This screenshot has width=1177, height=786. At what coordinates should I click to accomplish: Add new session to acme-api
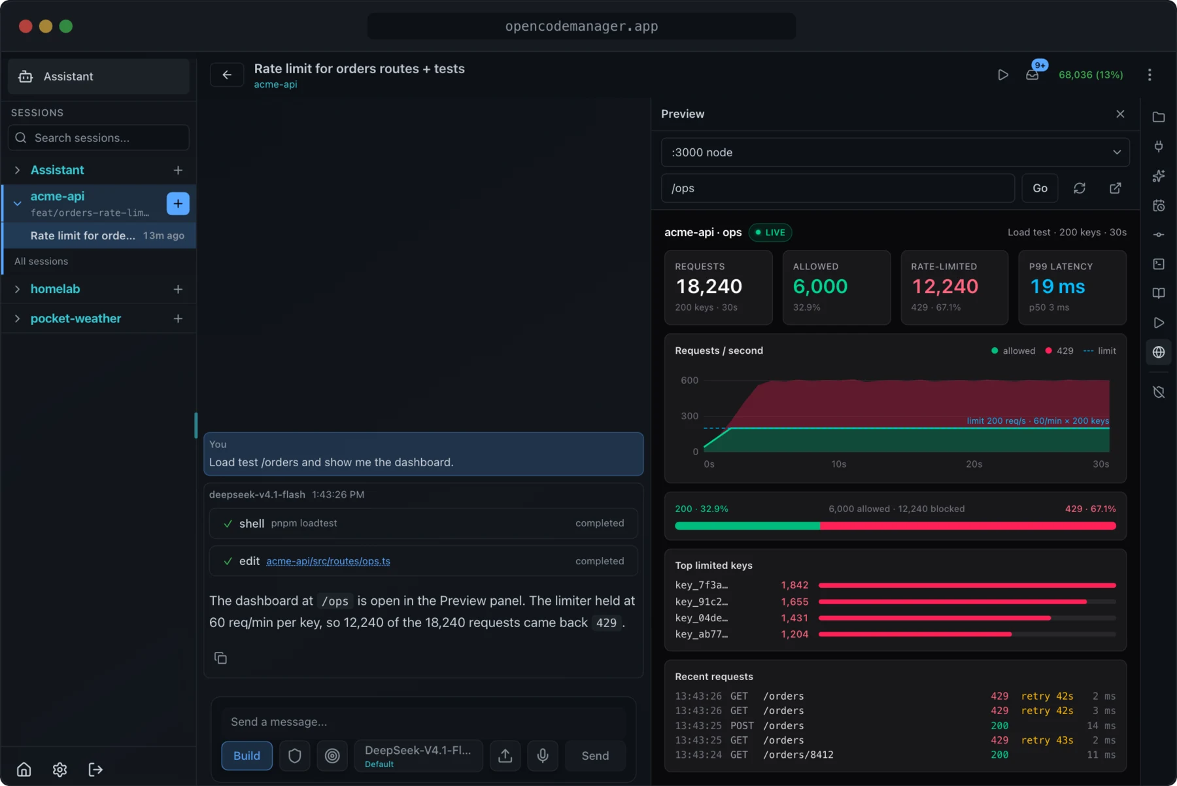(178, 203)
